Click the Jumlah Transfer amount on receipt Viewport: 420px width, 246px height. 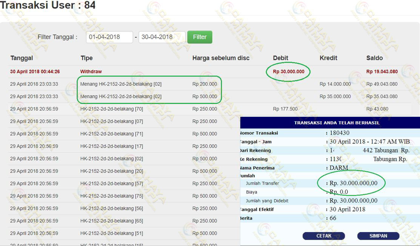pos(353,183)
